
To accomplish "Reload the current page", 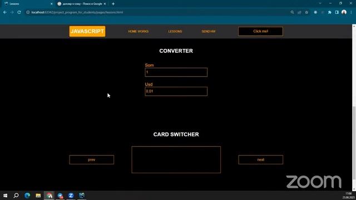I will [19, 12].
